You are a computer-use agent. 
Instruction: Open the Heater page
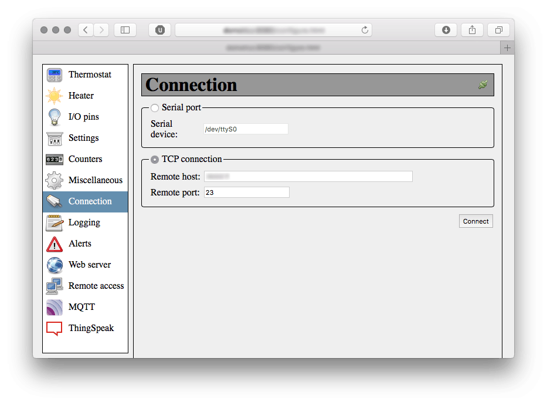(x=86, y=96)
